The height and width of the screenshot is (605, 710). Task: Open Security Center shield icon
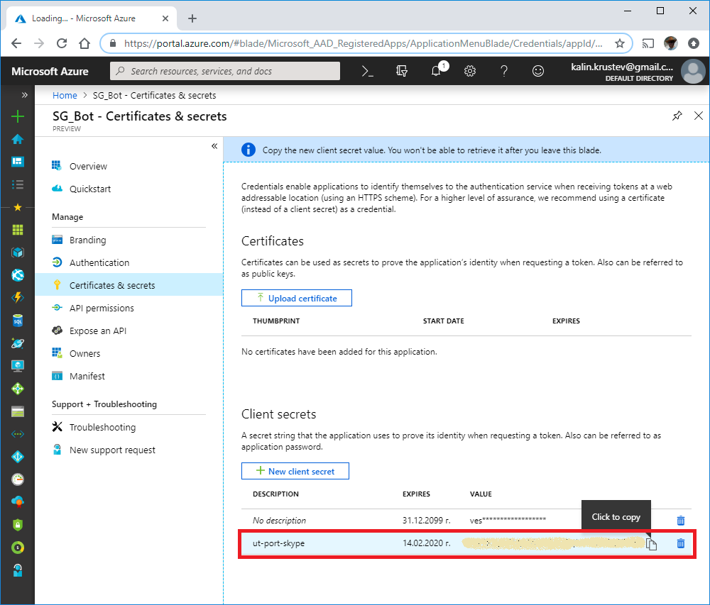[18, 525]
